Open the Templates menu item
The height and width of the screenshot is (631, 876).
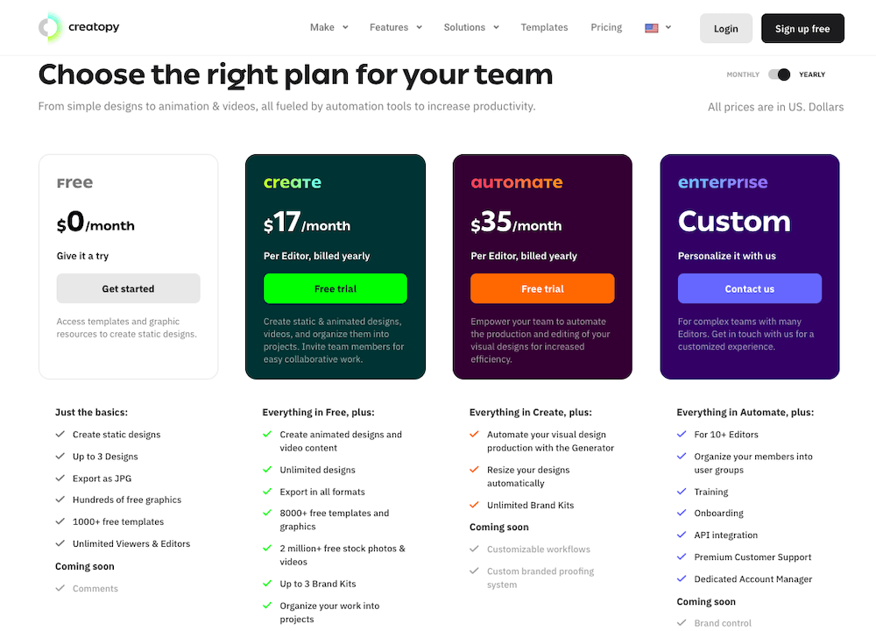coord(544,27)
